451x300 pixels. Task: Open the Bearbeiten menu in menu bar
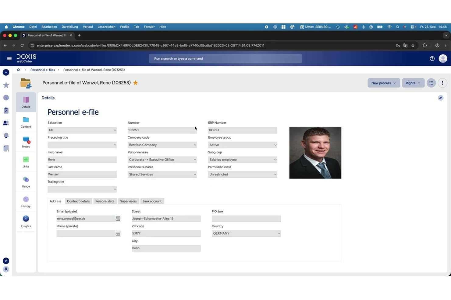click(x=49, y=27)
